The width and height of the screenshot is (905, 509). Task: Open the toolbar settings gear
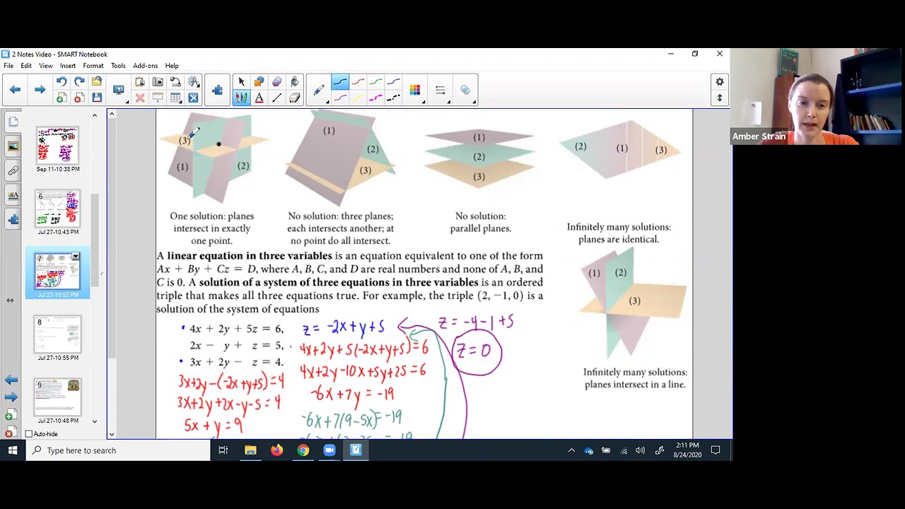coord(720,82)
